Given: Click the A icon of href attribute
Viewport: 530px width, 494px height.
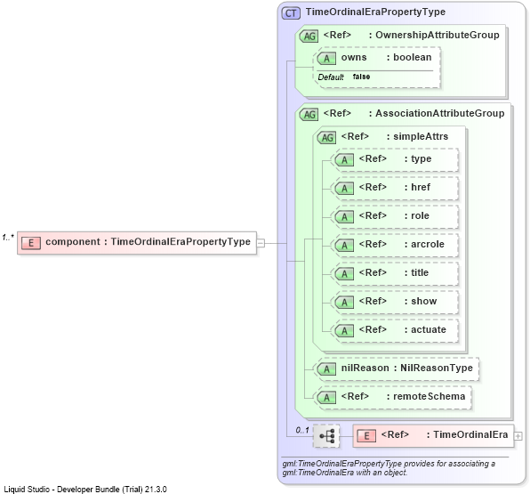Looking at the screenshot, I should pos(344,189).
